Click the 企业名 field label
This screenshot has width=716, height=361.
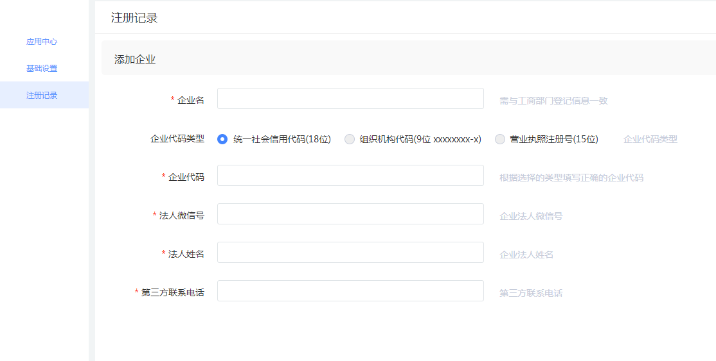click(x=190, y=100)
